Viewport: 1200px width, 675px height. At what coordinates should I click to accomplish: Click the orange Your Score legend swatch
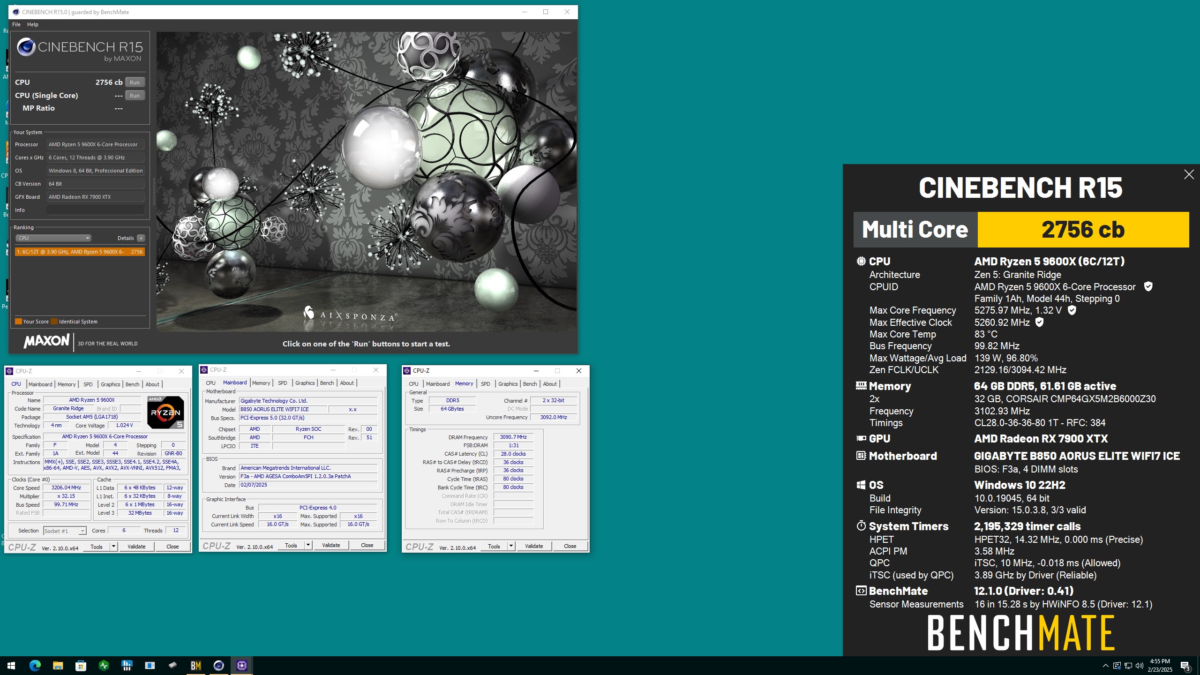[x=18, y=322]
